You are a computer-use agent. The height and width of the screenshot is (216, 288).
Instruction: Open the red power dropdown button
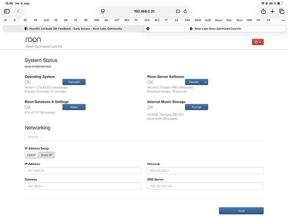tap(258, 42)
